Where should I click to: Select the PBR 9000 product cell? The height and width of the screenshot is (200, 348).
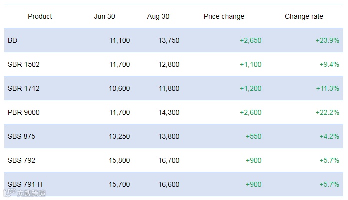[x=24, y=112]
